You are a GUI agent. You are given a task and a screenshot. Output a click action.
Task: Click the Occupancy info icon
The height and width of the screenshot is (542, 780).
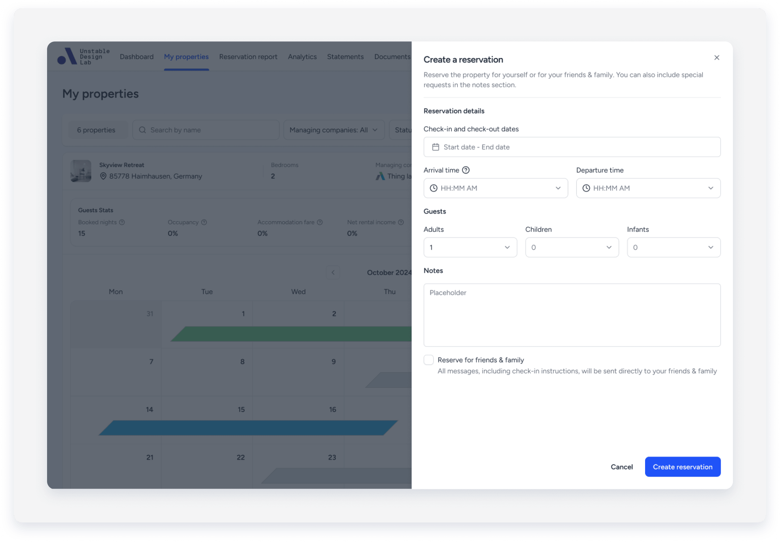point(204,222)
